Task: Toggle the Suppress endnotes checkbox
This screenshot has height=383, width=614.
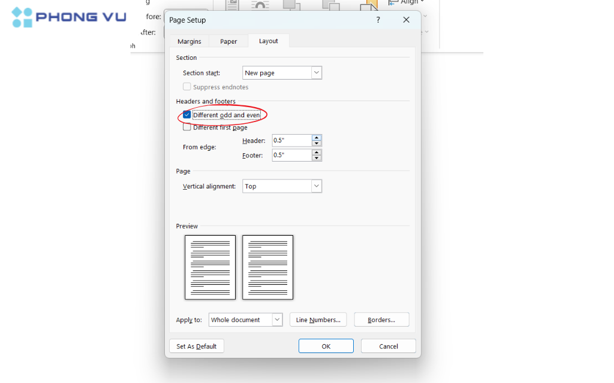Action: click(x=186, y=86)
